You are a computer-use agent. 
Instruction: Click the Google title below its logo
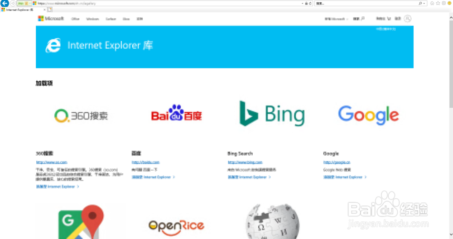point(331,153)
